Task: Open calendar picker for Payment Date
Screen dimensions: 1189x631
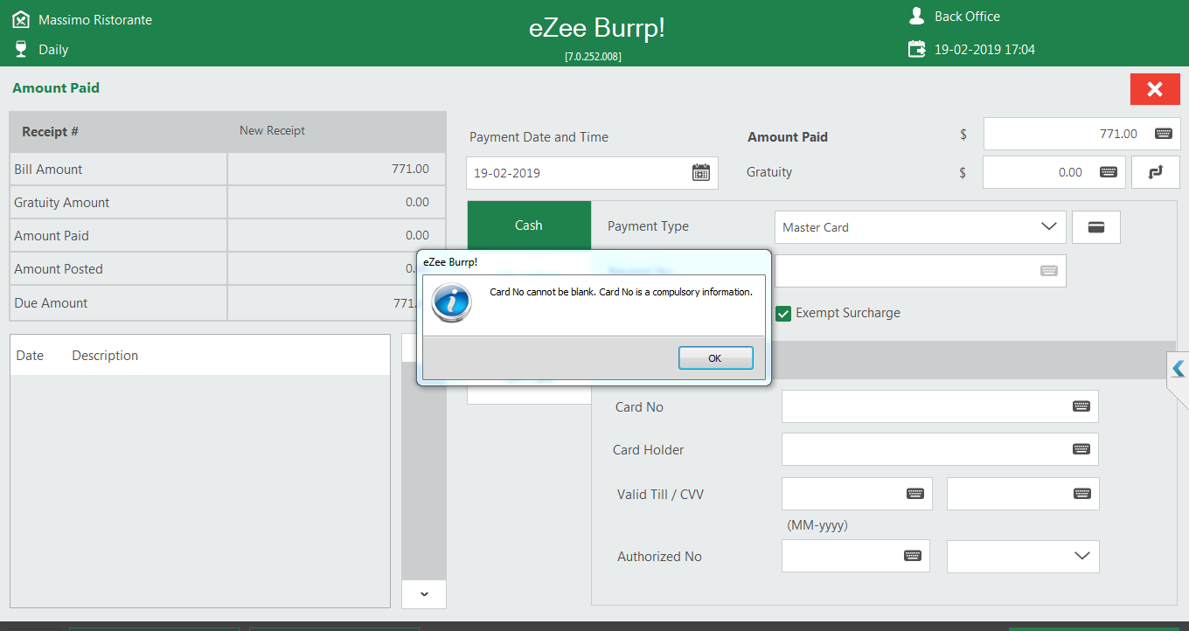Action: coord(701,172)
